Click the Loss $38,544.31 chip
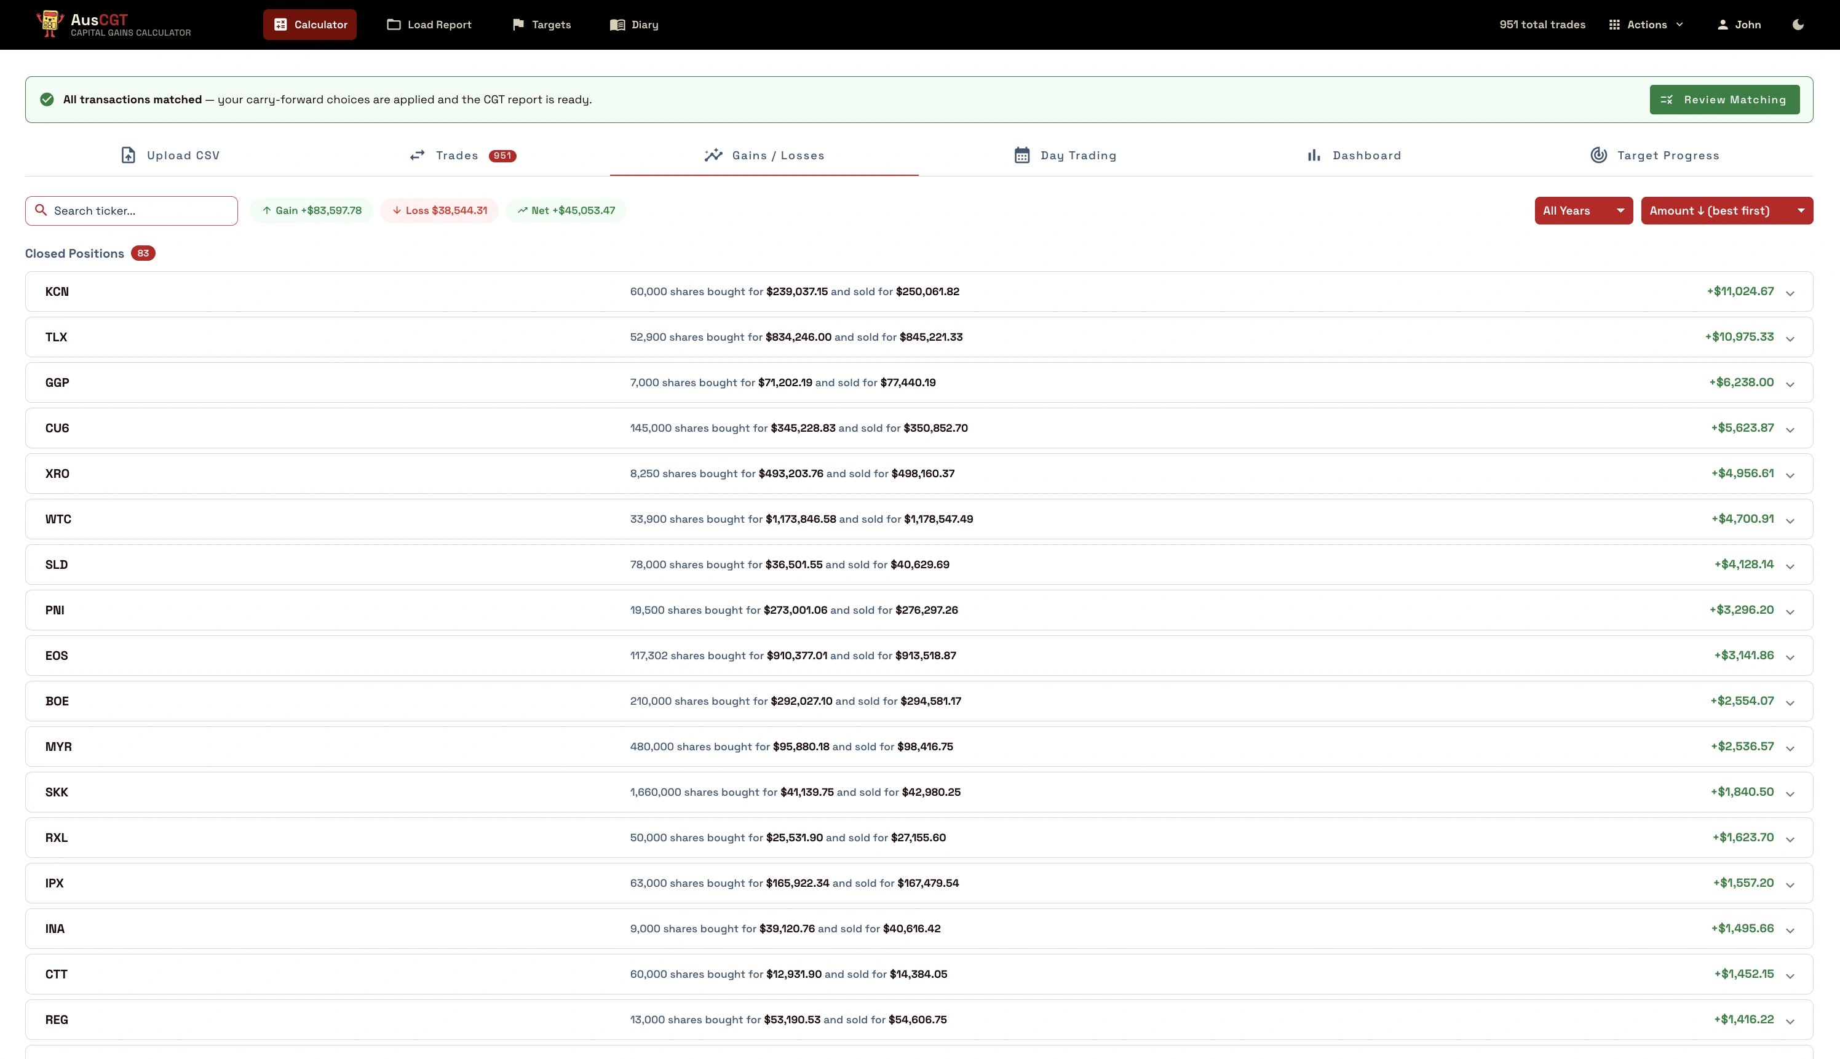Viewport: 1840px width, 1059px height. [x=439, y=211]
